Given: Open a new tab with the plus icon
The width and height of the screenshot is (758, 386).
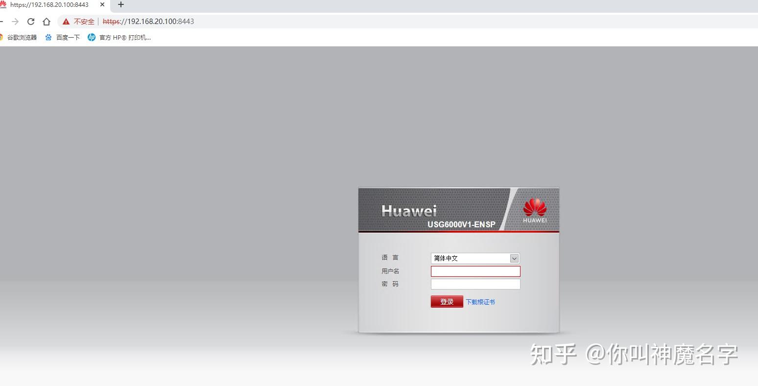Looking at the screenshot, I should point(121,5).
